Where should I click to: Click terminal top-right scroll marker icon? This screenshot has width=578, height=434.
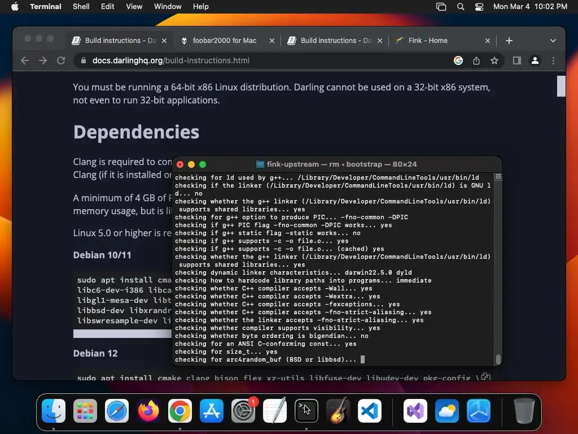[x=498, y=177]
